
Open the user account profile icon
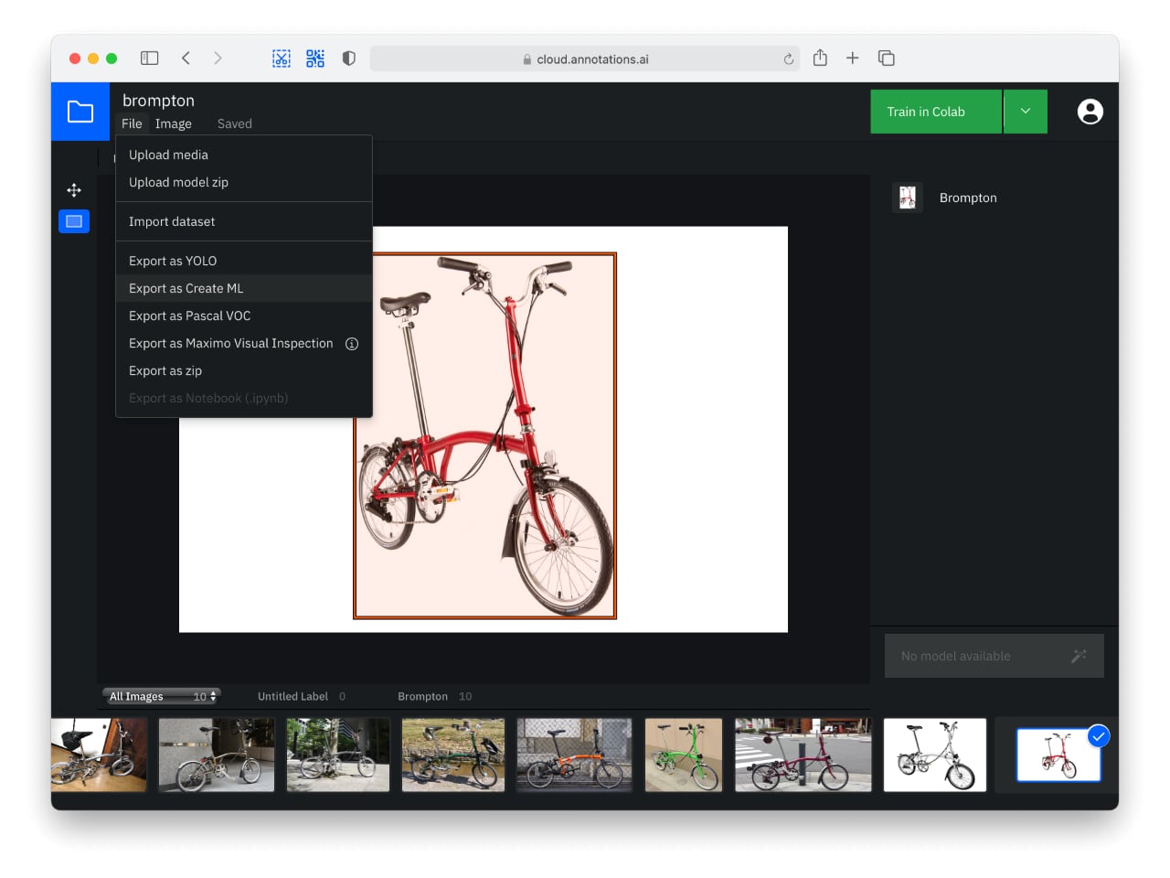point(1090,112)
